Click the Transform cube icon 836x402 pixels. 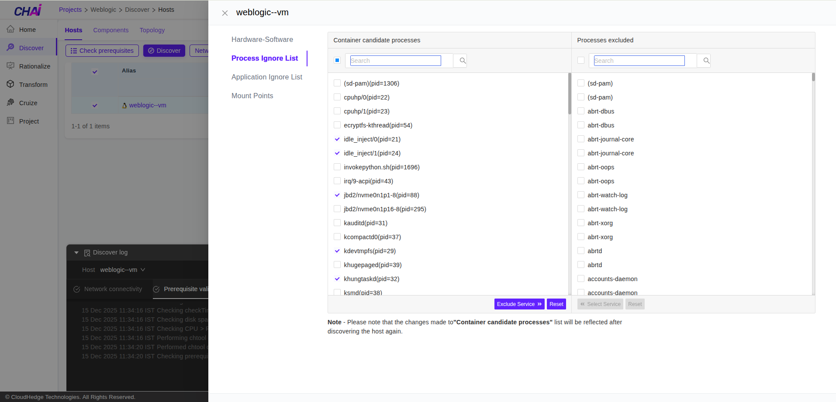click(10, 84)
